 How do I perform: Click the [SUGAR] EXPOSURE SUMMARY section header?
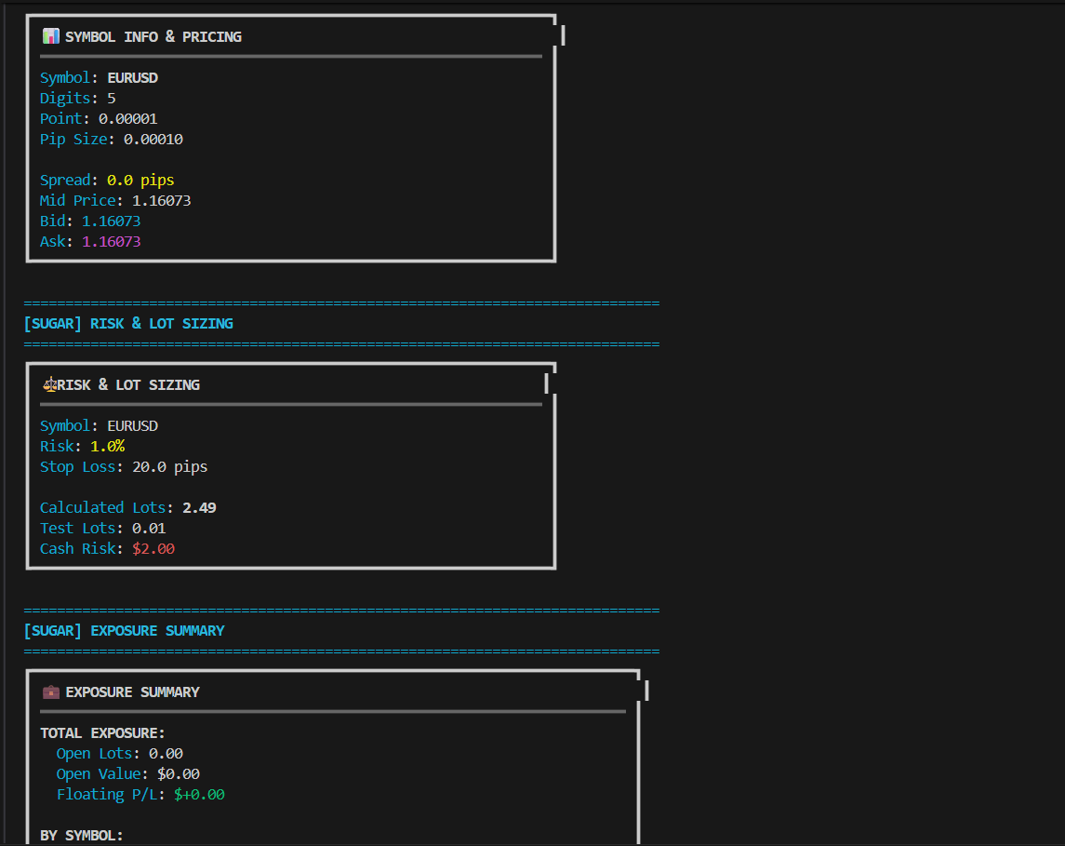pyautogui.click(x=124, y=630)
